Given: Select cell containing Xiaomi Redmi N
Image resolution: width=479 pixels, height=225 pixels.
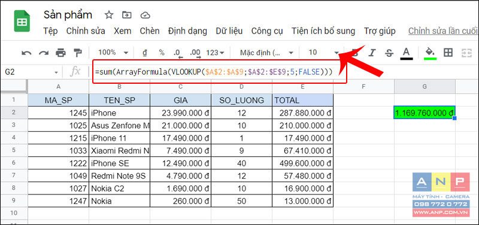Looking at the screenshot, I should (x=119, y=151).
